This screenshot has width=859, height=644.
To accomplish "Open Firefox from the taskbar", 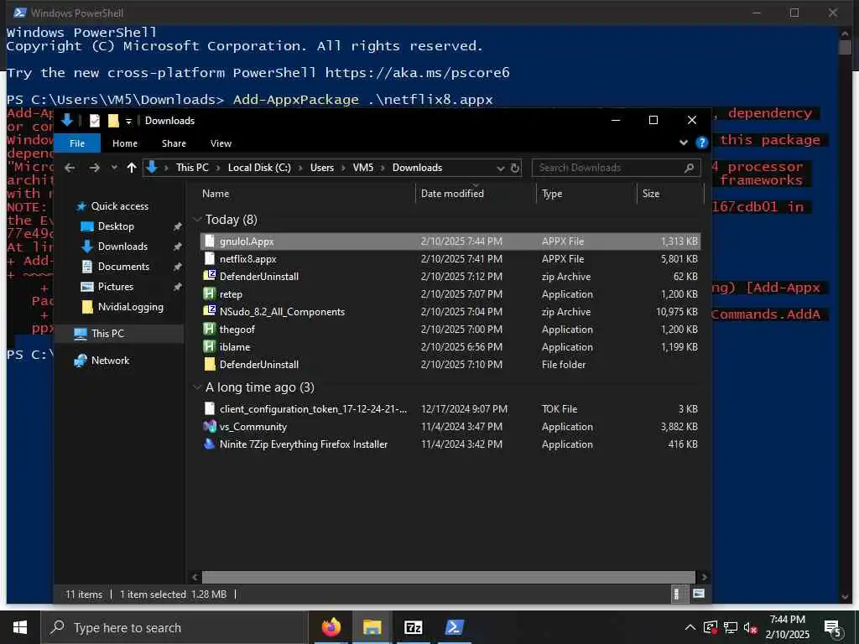I will [x=331, y=627].
